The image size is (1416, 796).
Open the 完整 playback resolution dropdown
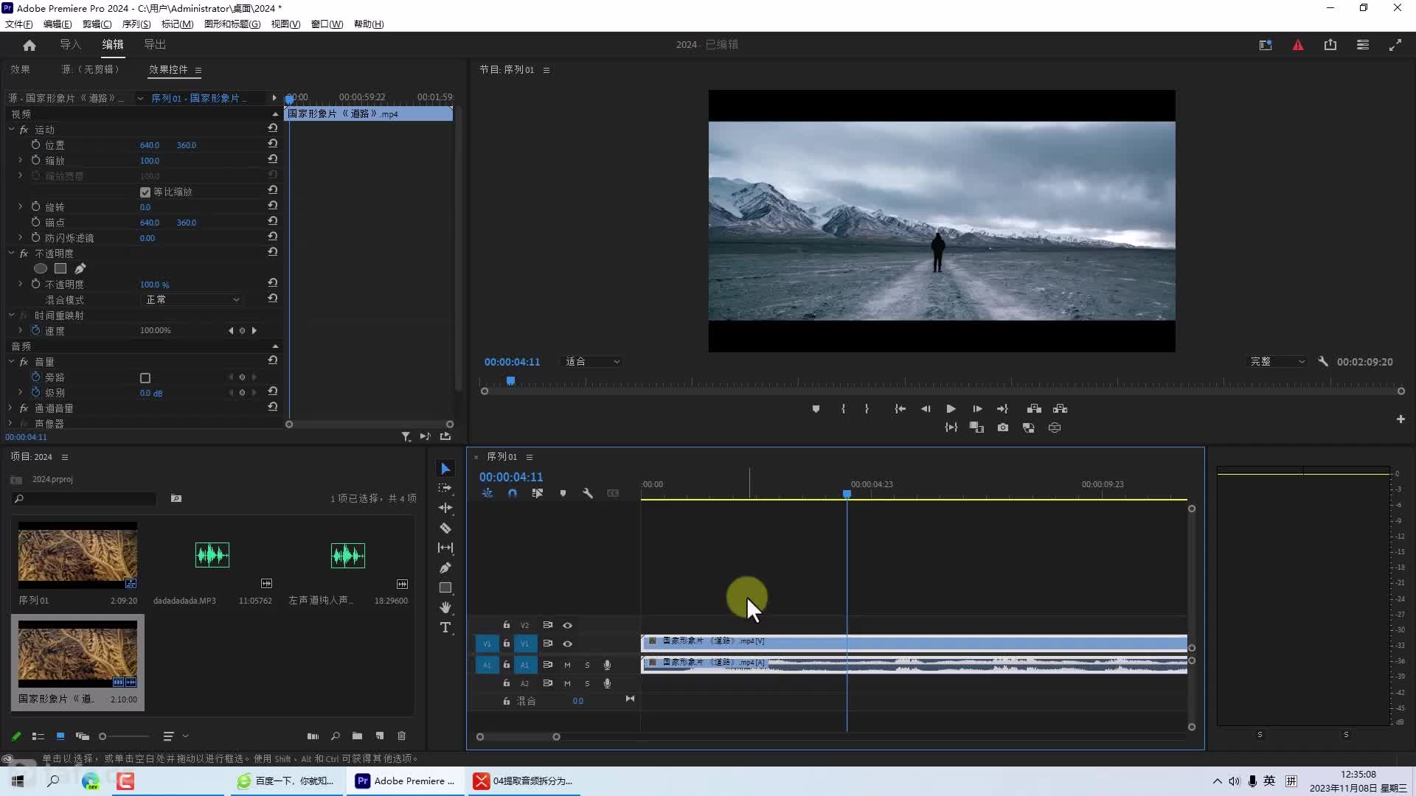1277,362
